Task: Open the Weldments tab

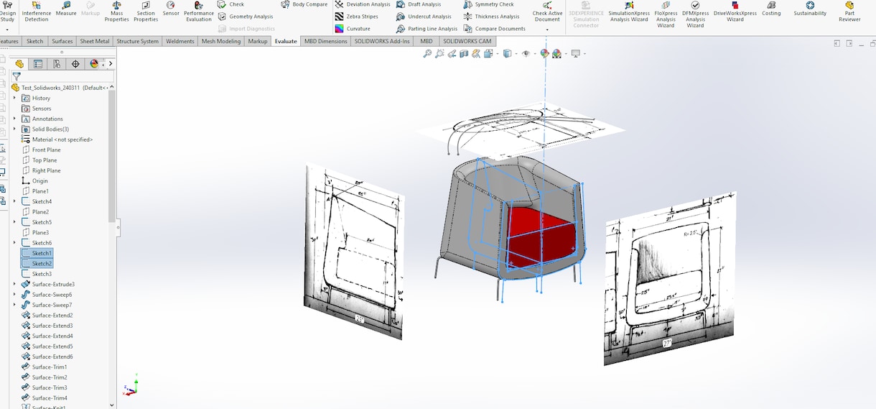Action: click(x=180, y=41)
